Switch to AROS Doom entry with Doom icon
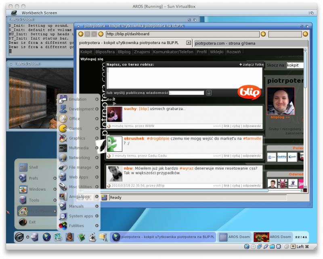Viewport: 323px width, 259px height. point(273,237)
